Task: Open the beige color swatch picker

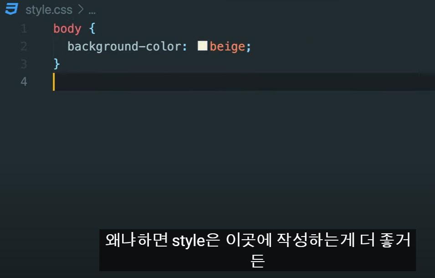Action: click(x=202, y=46)
